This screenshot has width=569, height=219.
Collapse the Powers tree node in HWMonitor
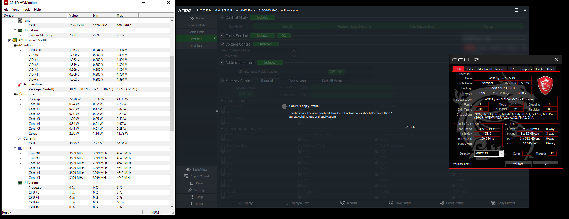point(15,94)
